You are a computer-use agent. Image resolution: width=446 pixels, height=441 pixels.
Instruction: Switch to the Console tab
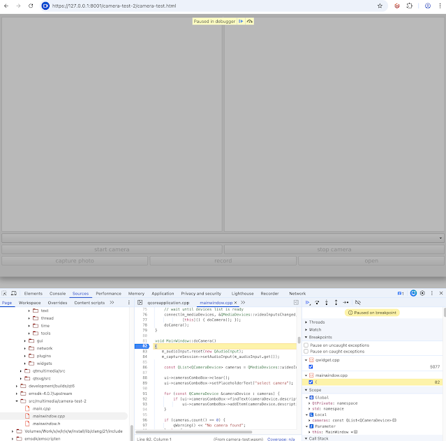click(x=57, y=294)
